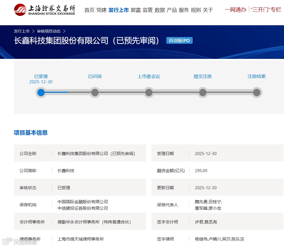
Task: Select the 发行上市 menu item
Action: (x=119, y=10)
